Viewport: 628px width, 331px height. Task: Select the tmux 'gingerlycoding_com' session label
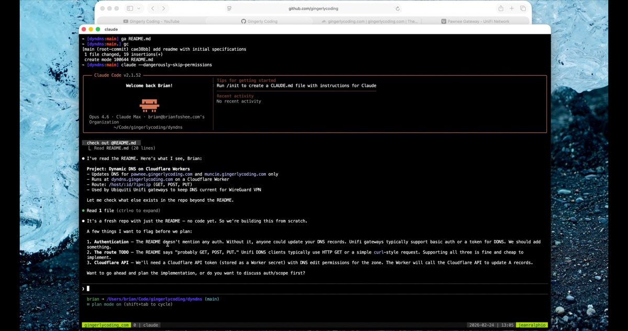[x=106, y=325]
